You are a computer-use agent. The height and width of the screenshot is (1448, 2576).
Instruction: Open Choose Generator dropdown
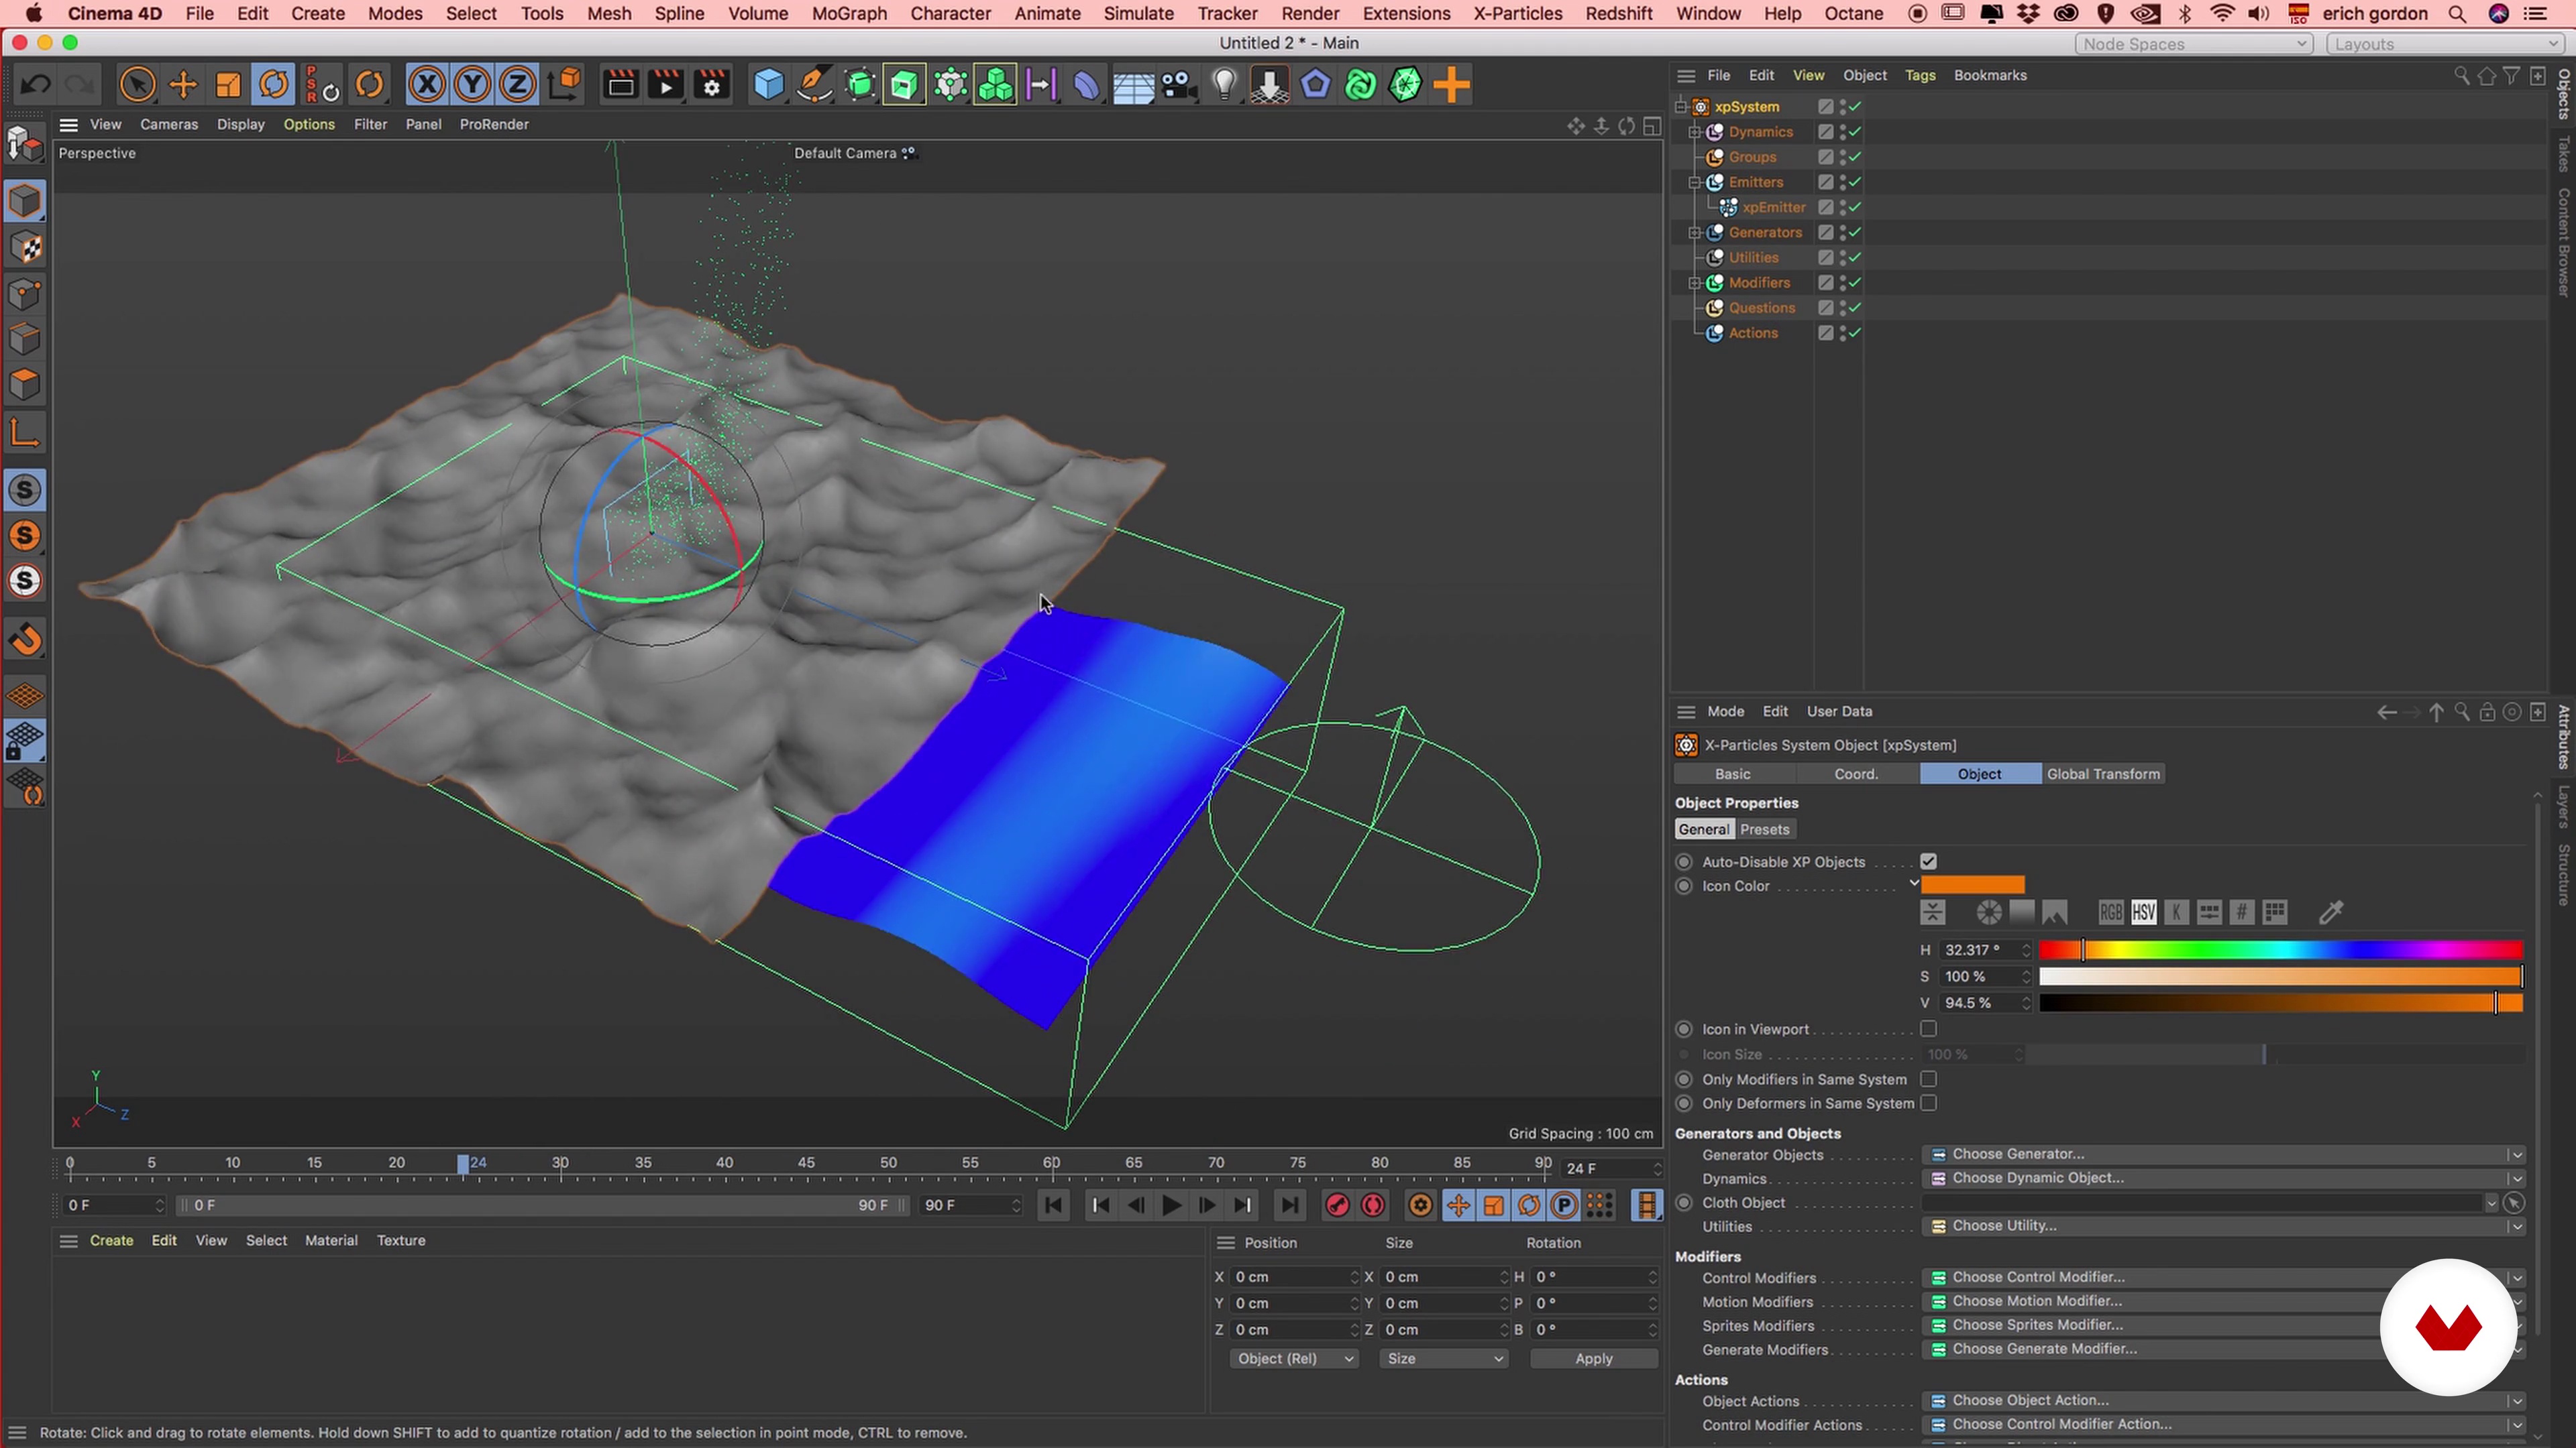click(x=2224, y=1154)
